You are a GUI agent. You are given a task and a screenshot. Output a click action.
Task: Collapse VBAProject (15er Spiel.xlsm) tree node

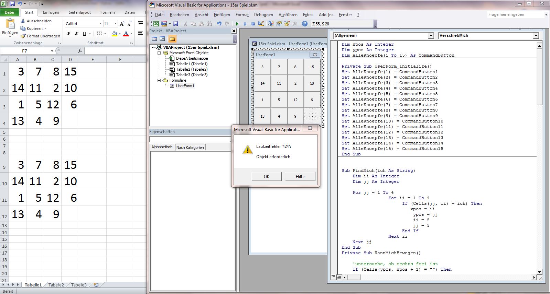tap(153, 47)
